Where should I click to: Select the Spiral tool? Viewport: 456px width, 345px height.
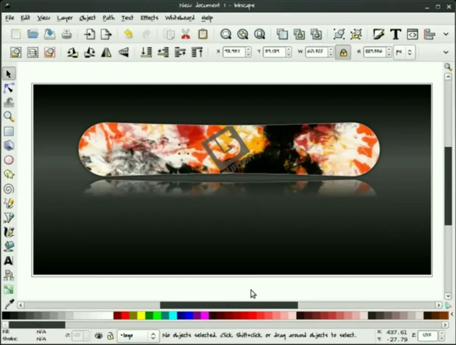(x=9, y=189)
